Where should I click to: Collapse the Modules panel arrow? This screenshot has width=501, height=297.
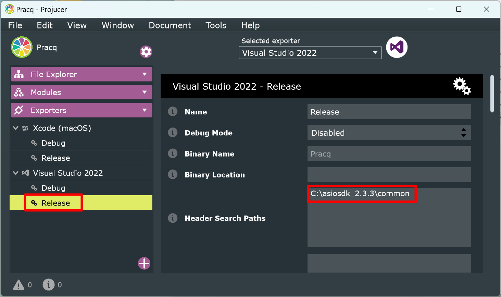[145, 92]
